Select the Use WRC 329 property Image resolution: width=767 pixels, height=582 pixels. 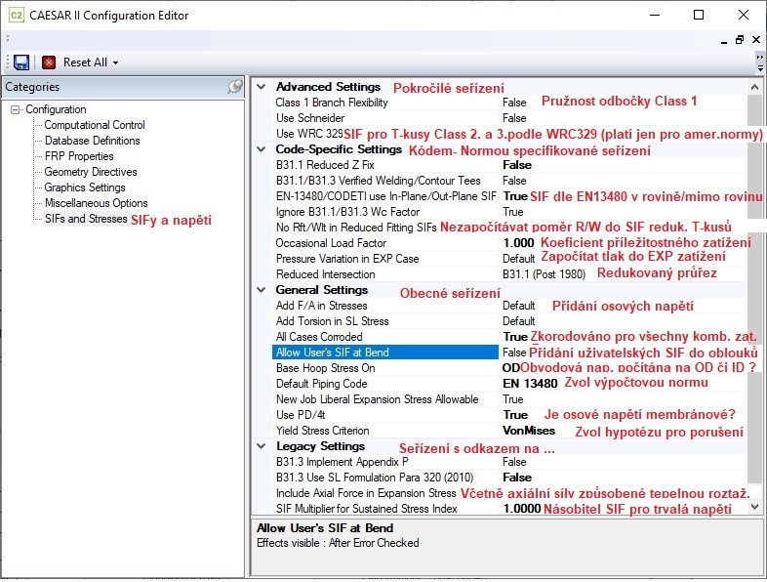[x=309, y=134]
